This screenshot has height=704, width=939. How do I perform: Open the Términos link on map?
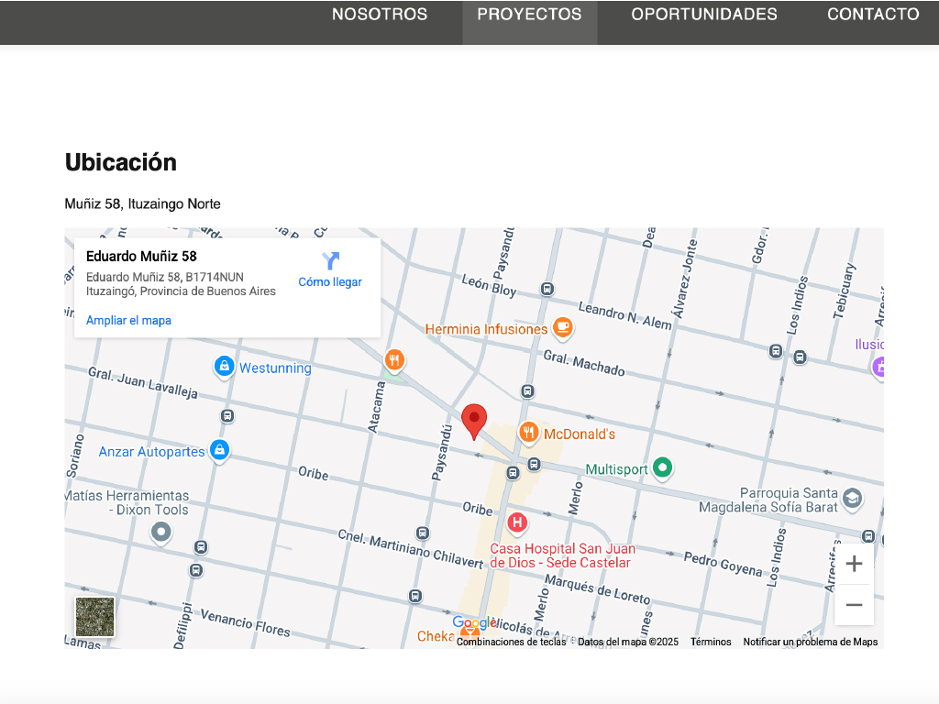pyautogui.click(x=711, y=642)
